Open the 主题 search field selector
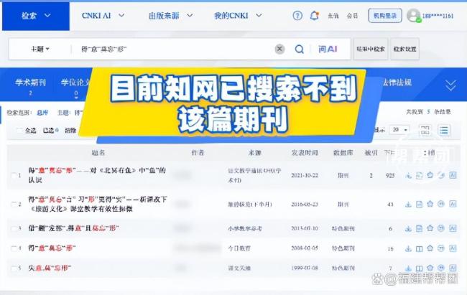The height and width of the screenshot is (295, 467). tap(40, 49)
